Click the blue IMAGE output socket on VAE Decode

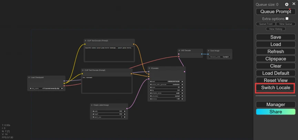pyautogui.click(x=202, y=54)
